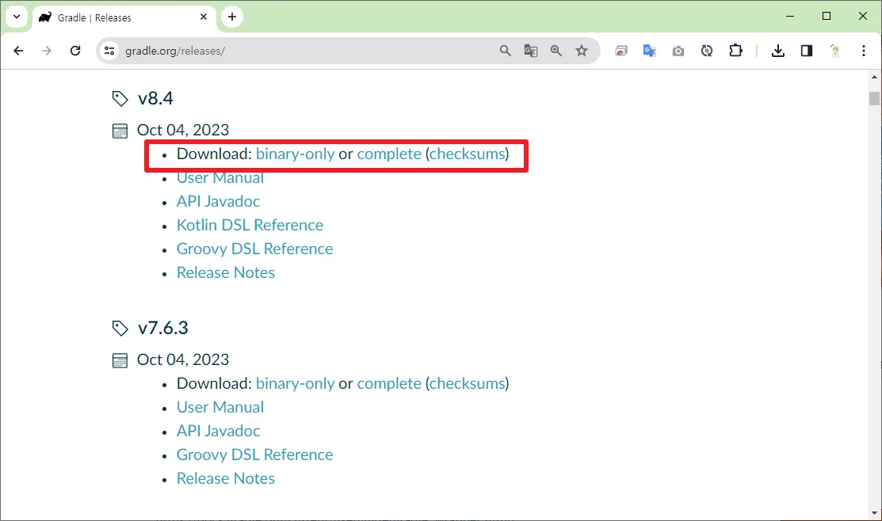
Task: Open a new browser tab
Action: [231, 17]
